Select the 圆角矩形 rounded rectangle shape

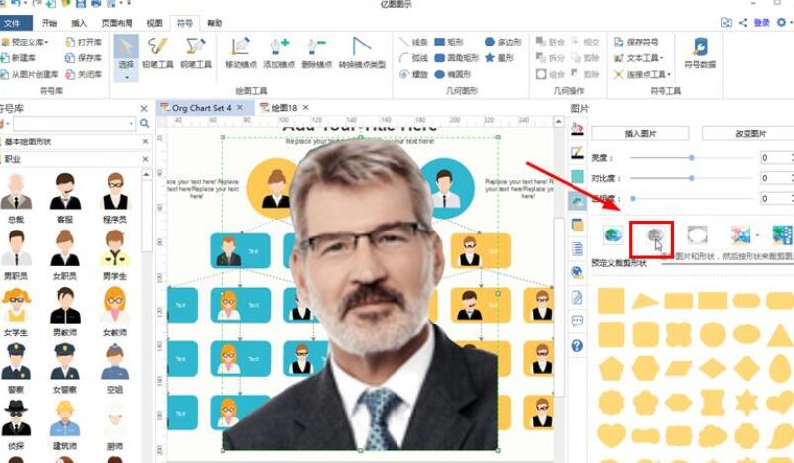click(456, 58)
